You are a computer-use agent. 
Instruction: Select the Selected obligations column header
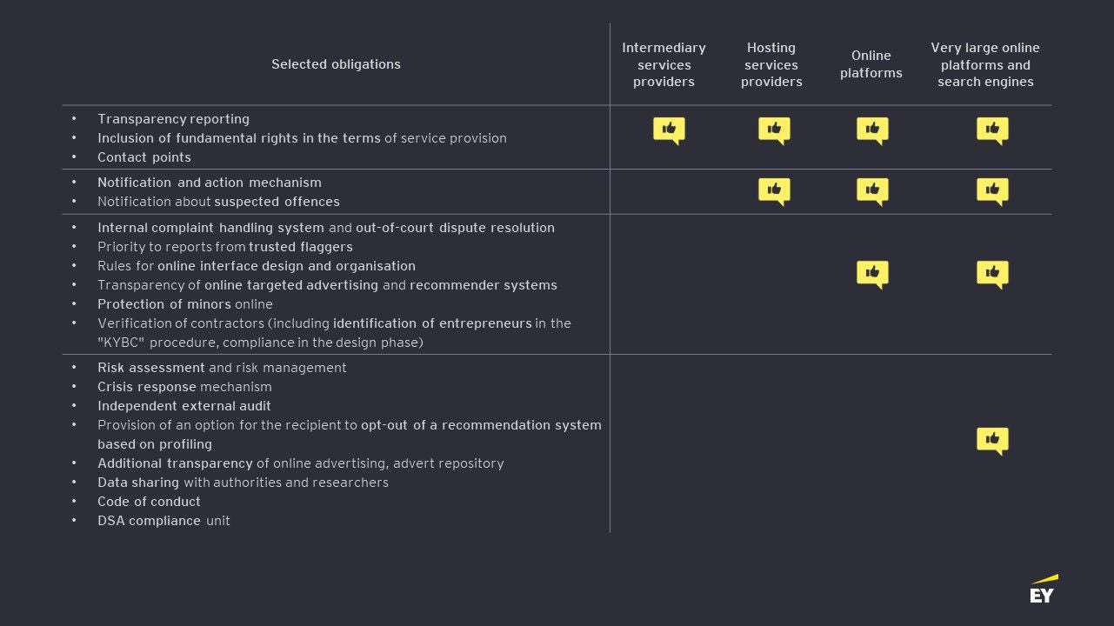pyautogui.click(x=336, y=64)
